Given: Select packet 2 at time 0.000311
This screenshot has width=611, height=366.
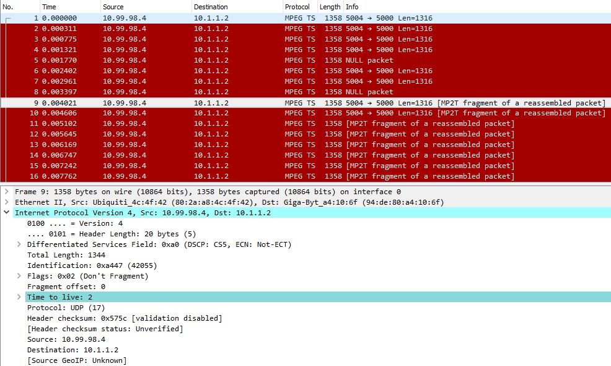Looking at the screenshot, I should [305, 29].
